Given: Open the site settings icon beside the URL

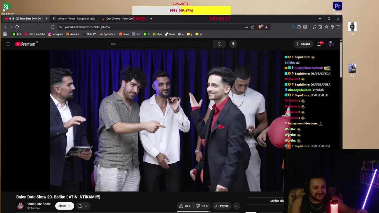Looking at the screenshot, I should [x=60, y=27].
